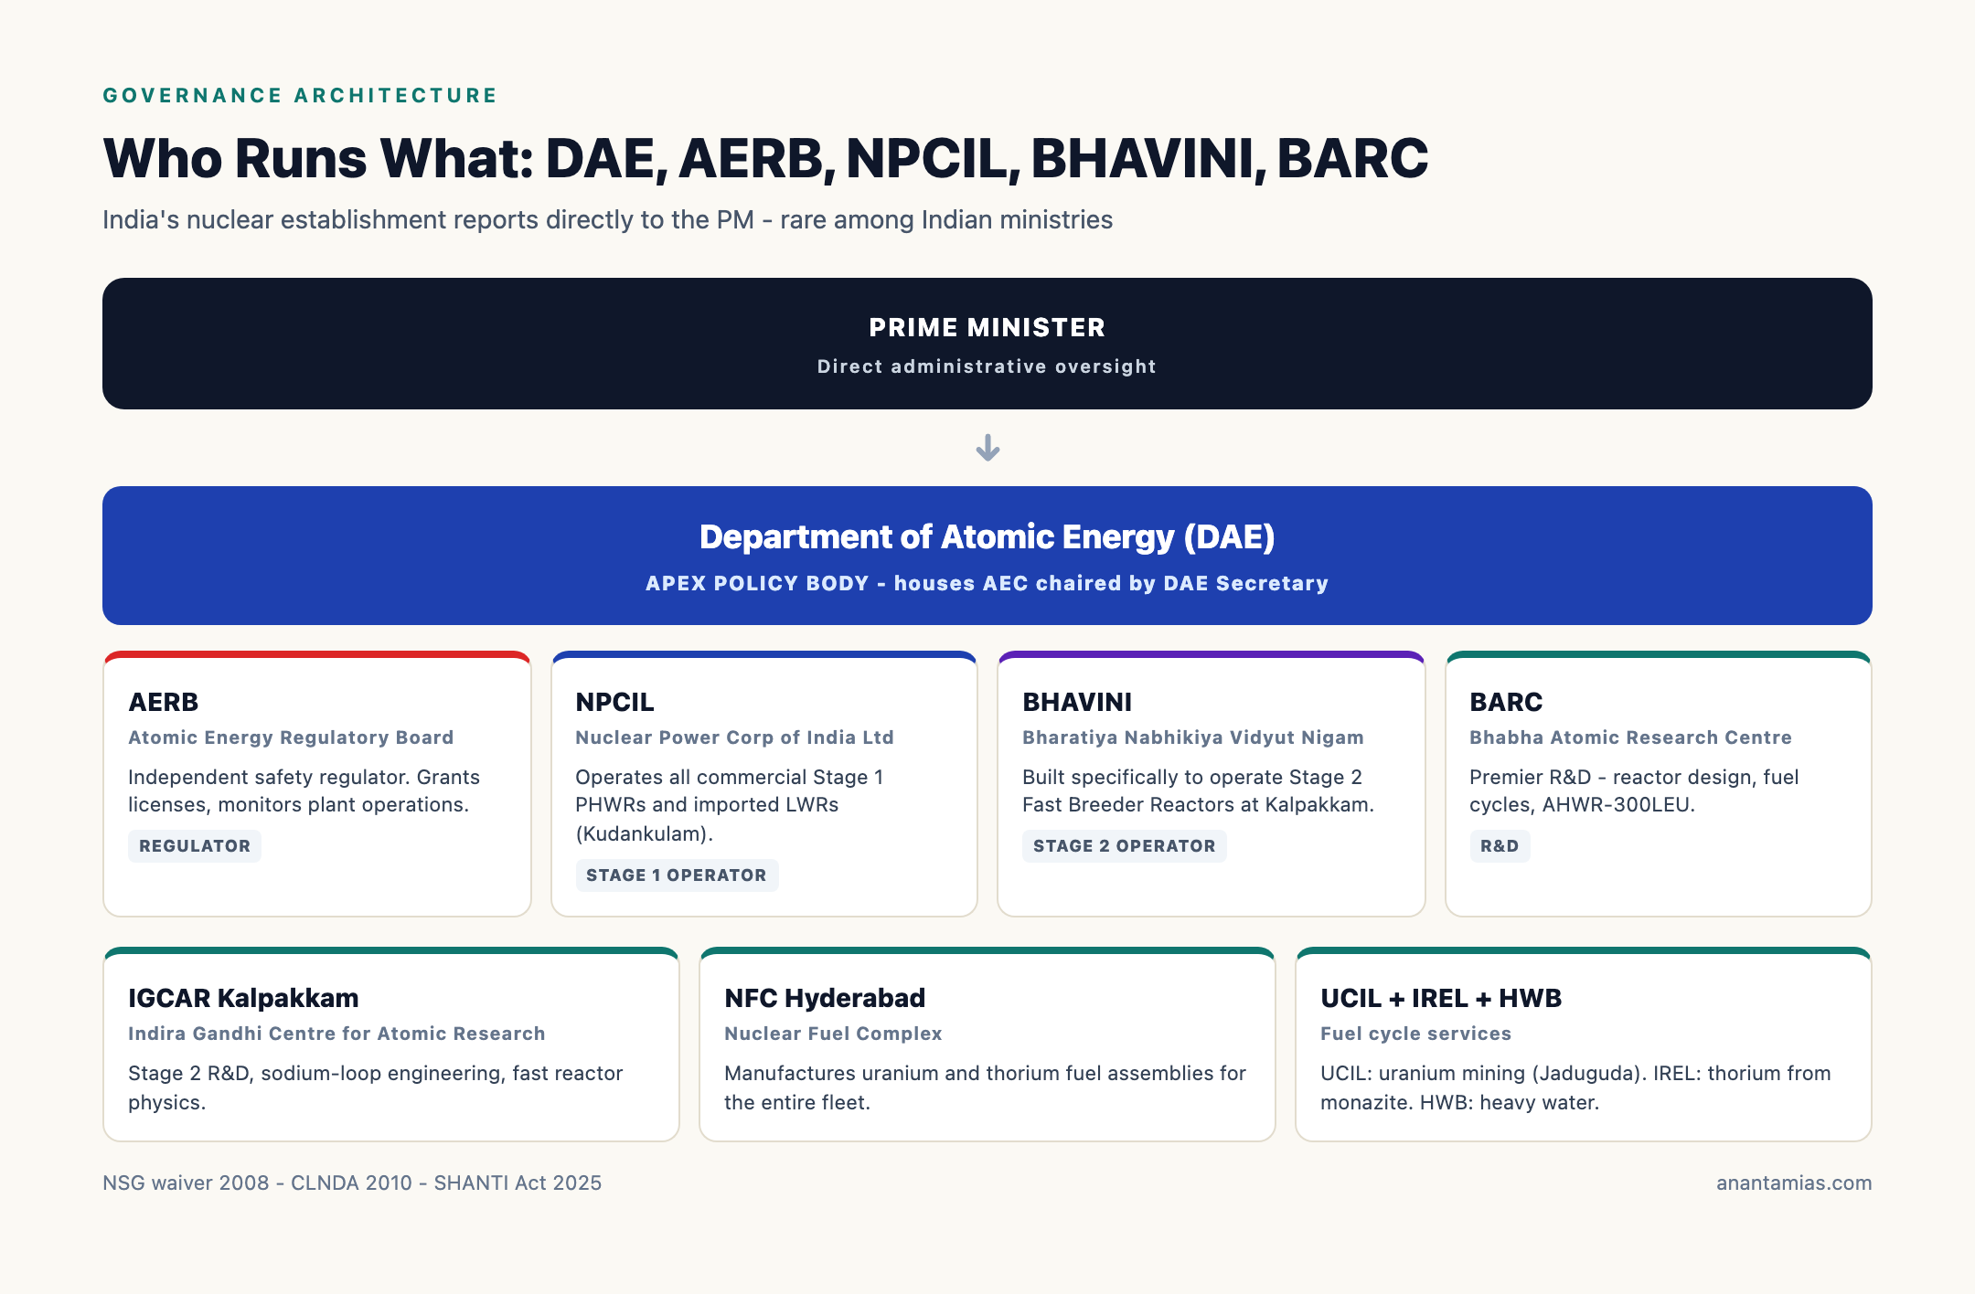Click the STAGE 1 OPERATOR tag
Viewport: 1975px width, 1294px height.
point(677,875)
